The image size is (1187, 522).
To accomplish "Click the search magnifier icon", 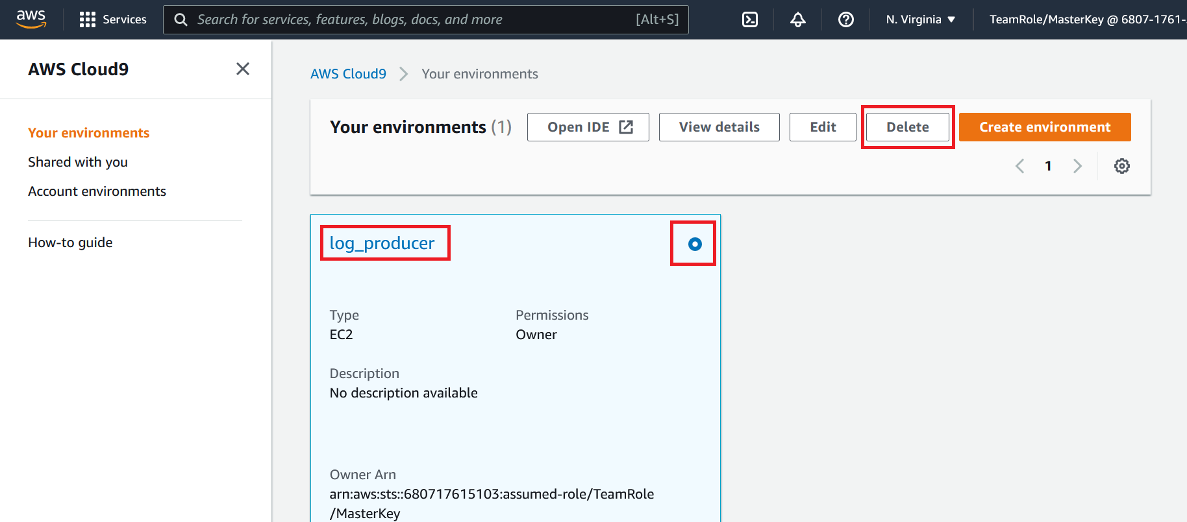I will pos(181,19).
